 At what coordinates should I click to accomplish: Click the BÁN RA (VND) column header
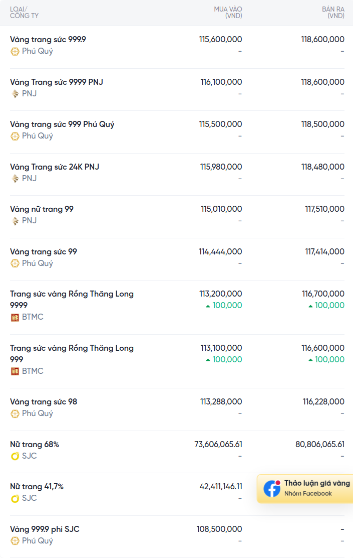(333, 13)
